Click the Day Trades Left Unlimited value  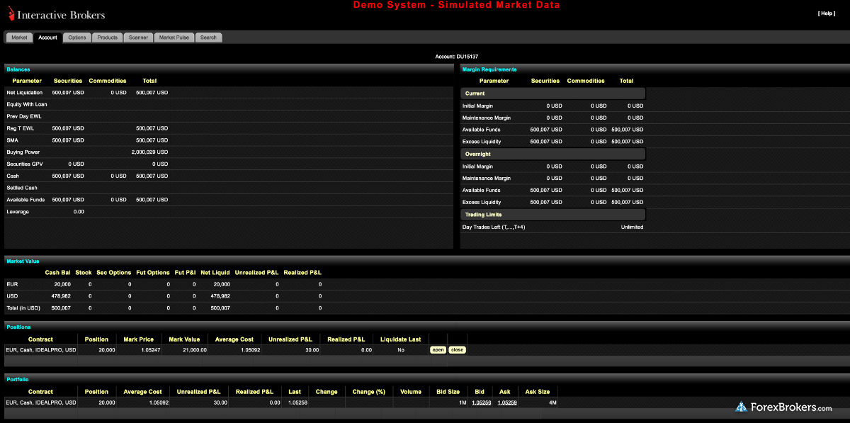632,227
